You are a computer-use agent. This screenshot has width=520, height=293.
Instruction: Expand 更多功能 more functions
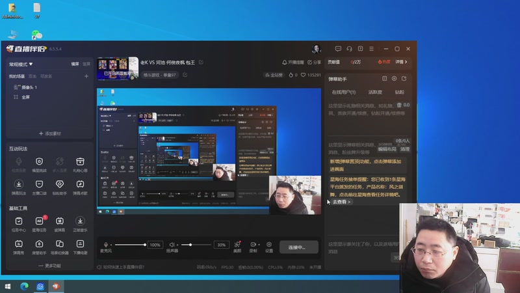pyautogui.click(x=49, y=266)
